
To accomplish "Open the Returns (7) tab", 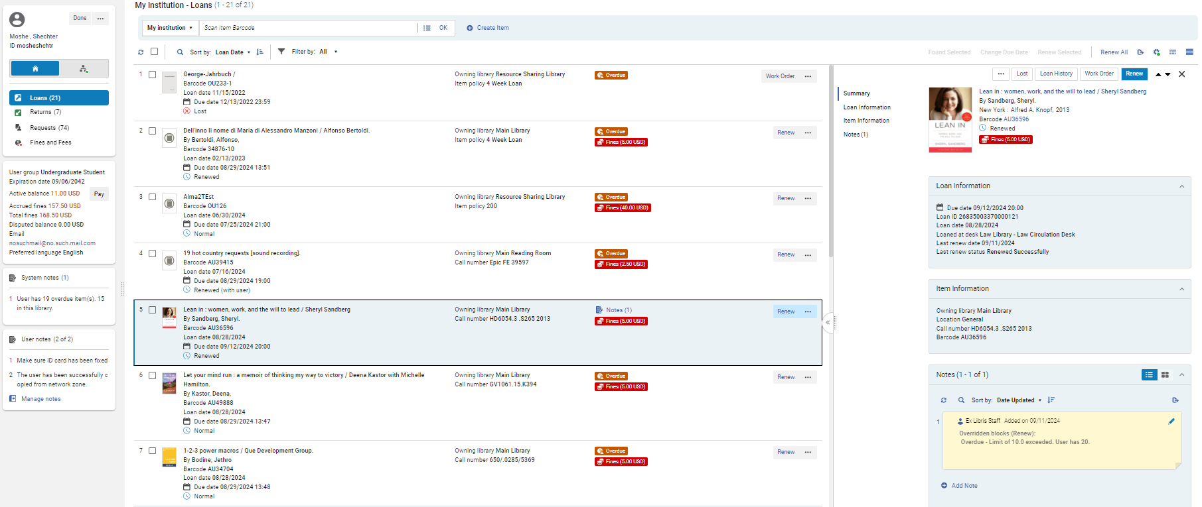I will [x=45, y=112].
